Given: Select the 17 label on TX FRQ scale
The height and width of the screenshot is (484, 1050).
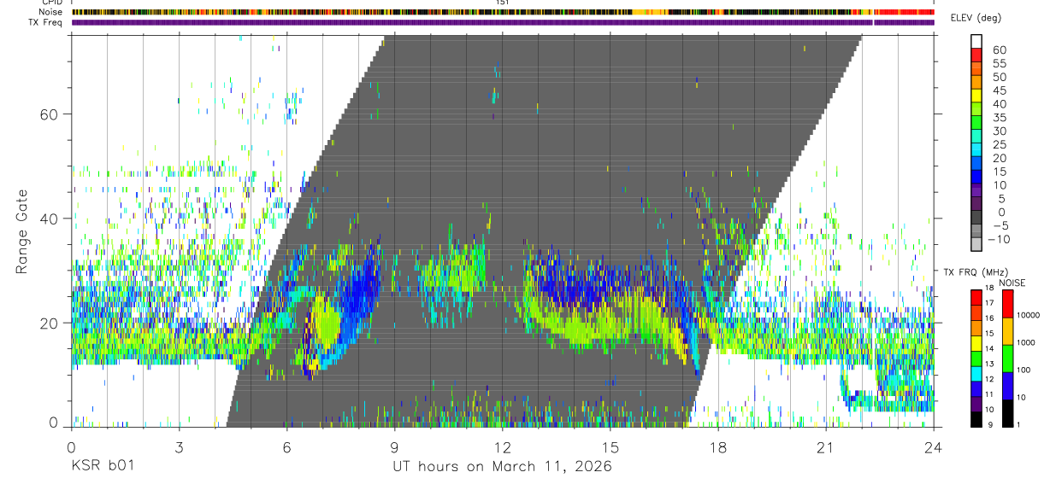Looking at the screenshot, I should coord(991,303).
